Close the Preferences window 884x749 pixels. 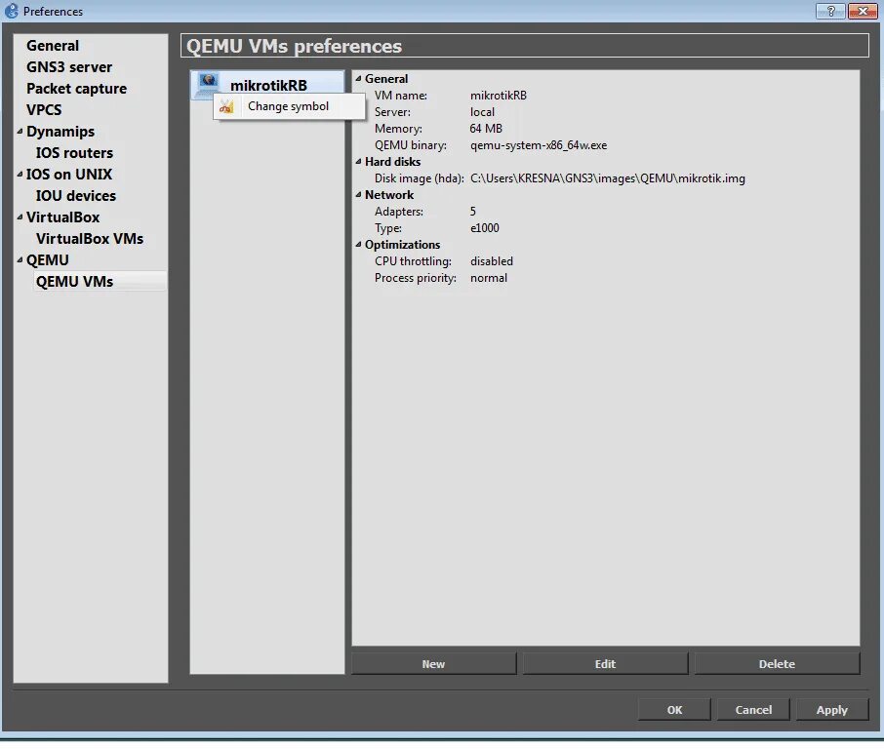click(x=863, y=11)
